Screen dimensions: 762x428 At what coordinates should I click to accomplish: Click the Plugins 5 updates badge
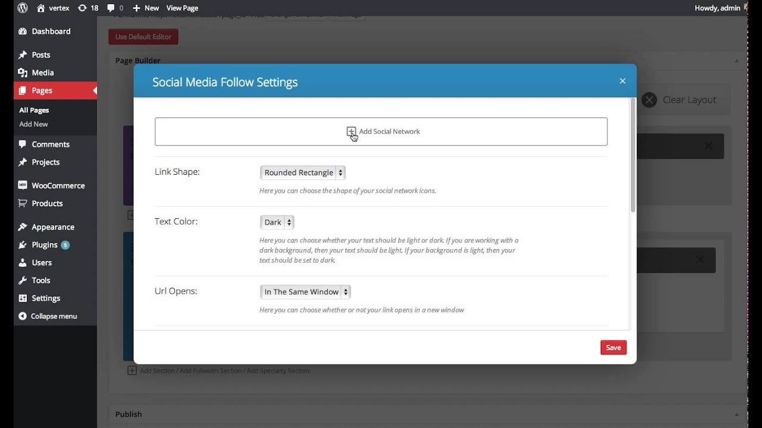point(65,245)
